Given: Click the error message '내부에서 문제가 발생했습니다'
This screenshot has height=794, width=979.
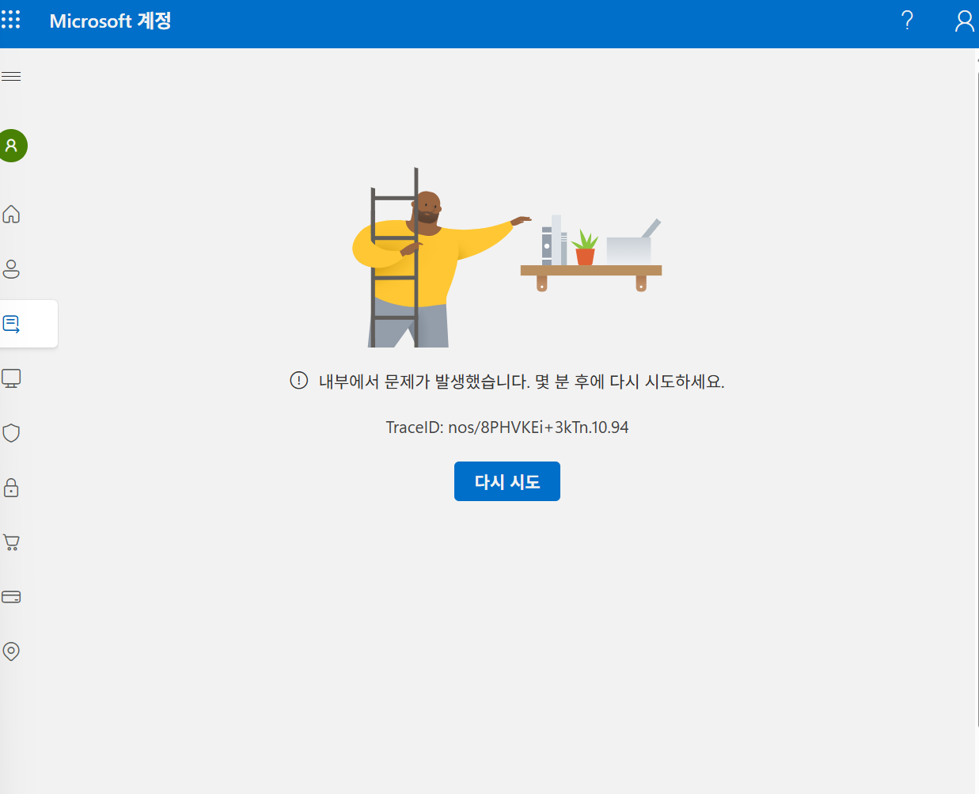Looking at the screenshot, I should (424, 382).
